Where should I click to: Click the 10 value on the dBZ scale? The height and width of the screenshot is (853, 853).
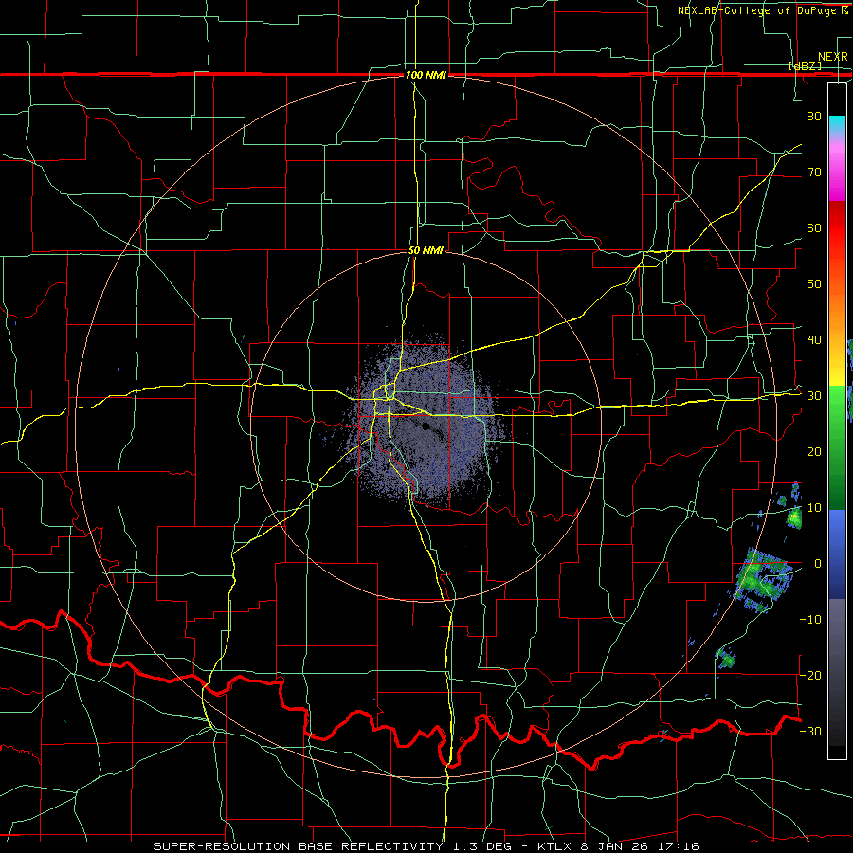[814, 508]
